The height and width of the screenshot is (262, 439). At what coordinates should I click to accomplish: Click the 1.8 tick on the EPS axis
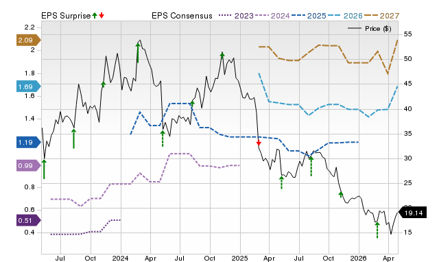point(29,73)
